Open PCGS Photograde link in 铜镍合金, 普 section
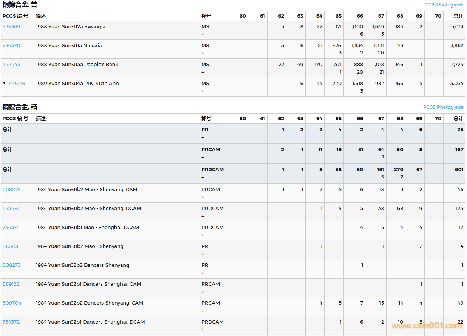 [443, 5]
